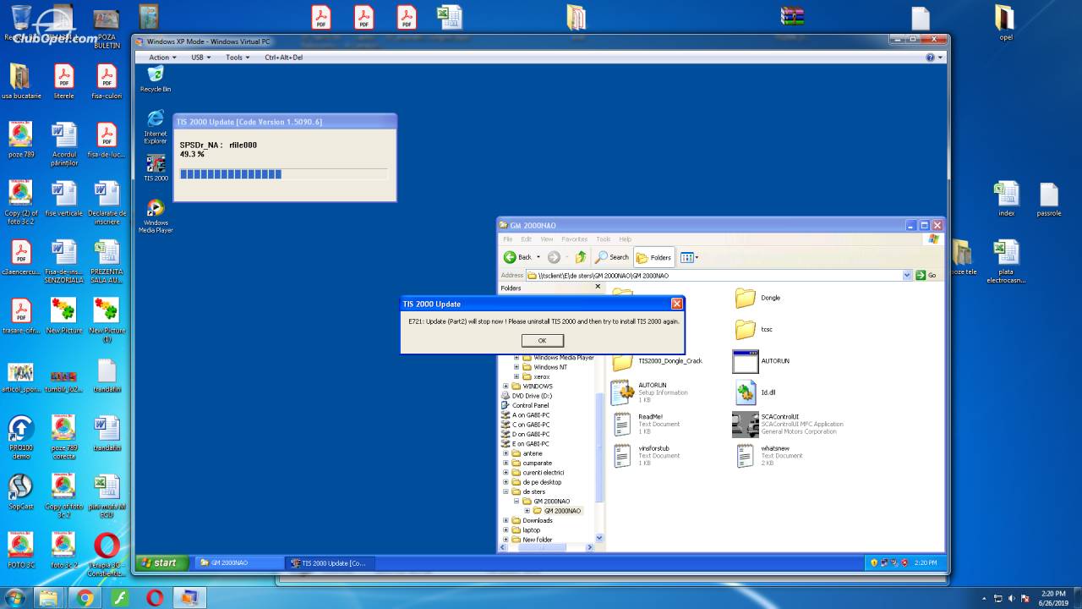
Task: Expand the xerox folder node
Action: (516, 376)
